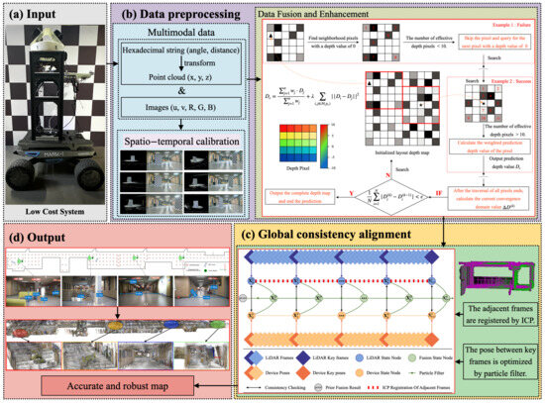Click the LiDAR Frames legend diamond icon
Image resolution: width=545 pixels, height=403 pixels.
[254, 357]
